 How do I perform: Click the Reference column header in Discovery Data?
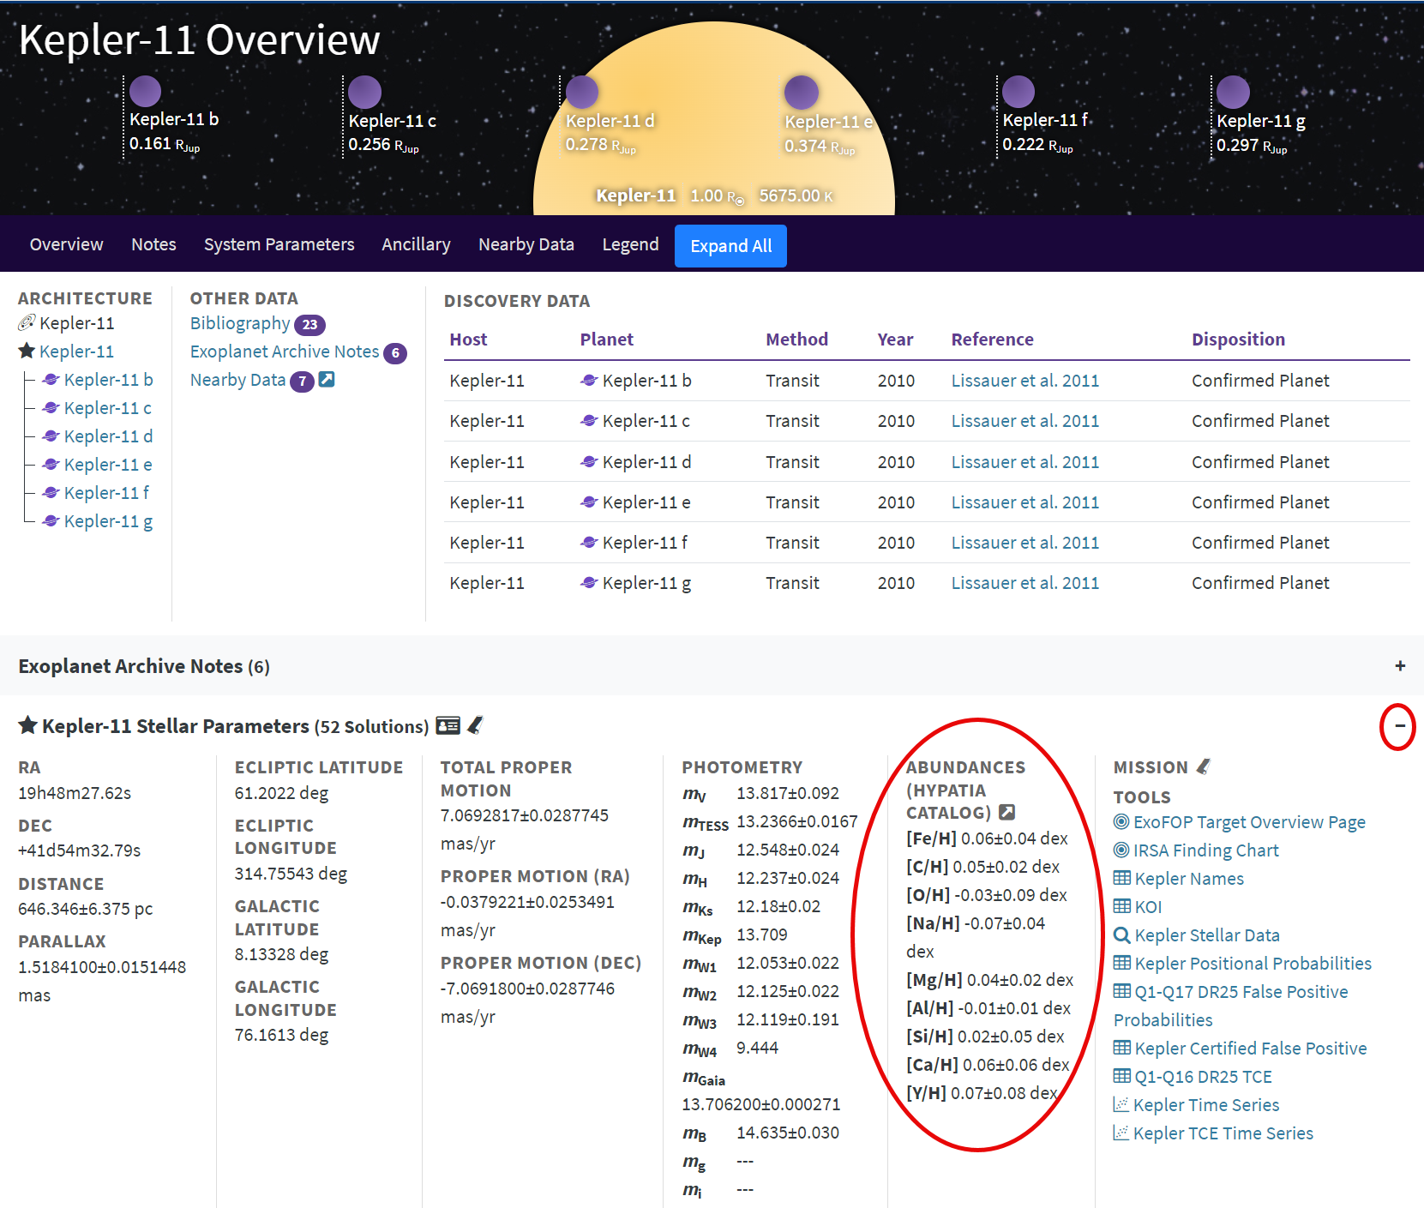(x=992, y=340)
